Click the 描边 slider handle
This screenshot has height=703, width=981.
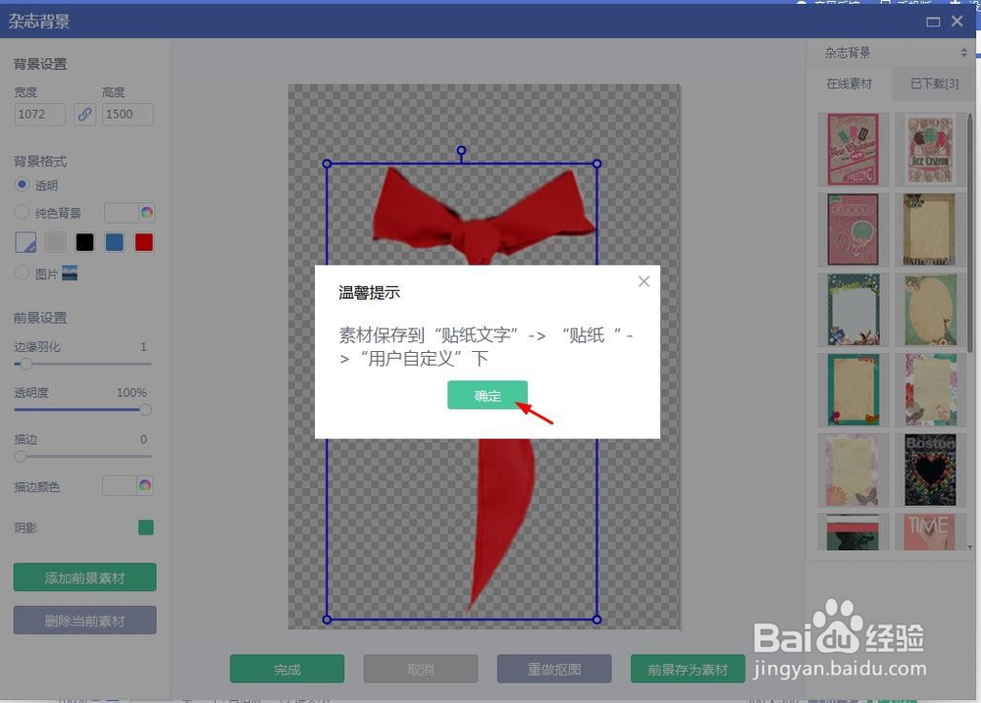(x=21, y=456)
